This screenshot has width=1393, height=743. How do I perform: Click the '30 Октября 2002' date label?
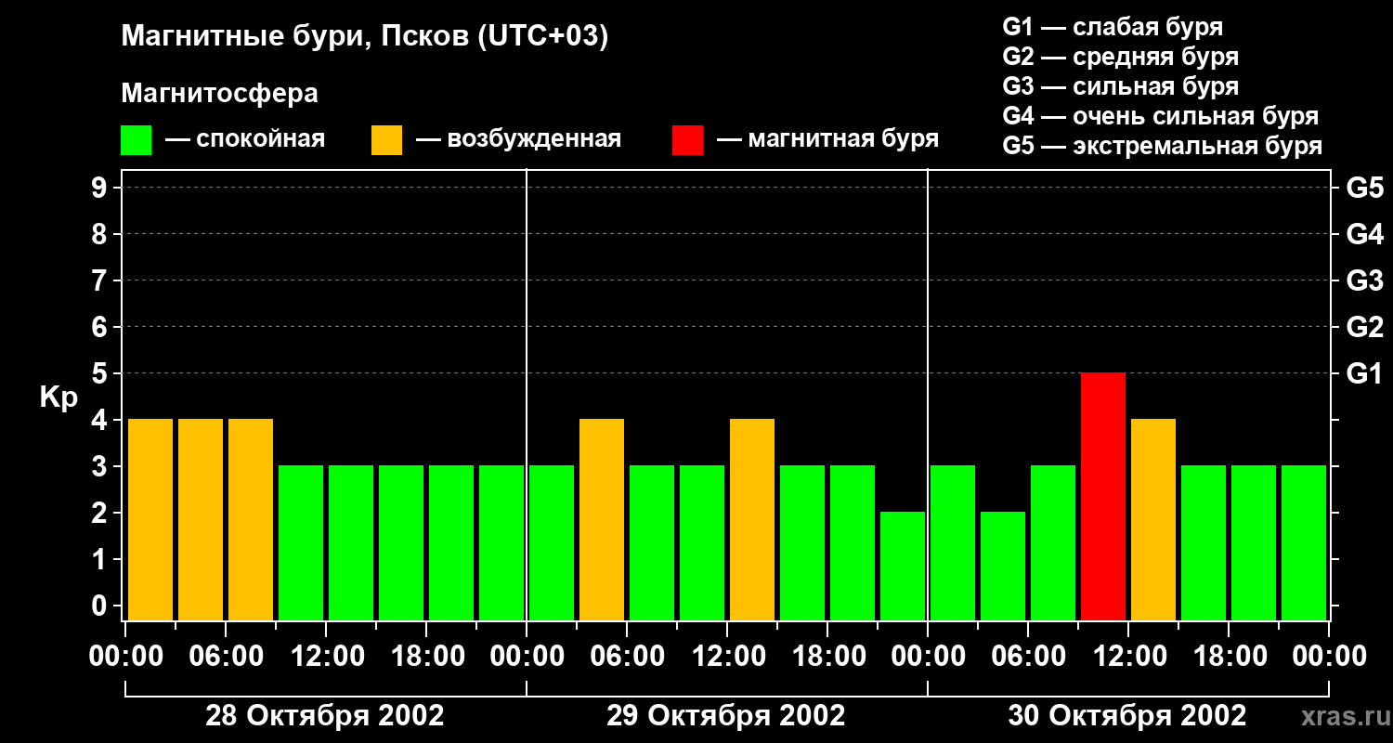click(1126, 716)
